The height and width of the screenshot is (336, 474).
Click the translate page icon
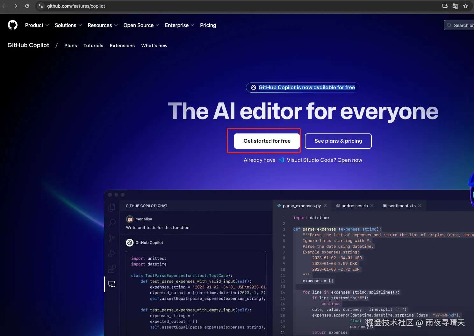click(455, 6)
